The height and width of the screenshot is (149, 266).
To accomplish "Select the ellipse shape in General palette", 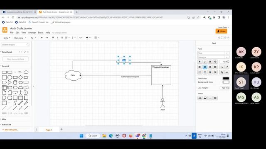I will click(26, 72).
